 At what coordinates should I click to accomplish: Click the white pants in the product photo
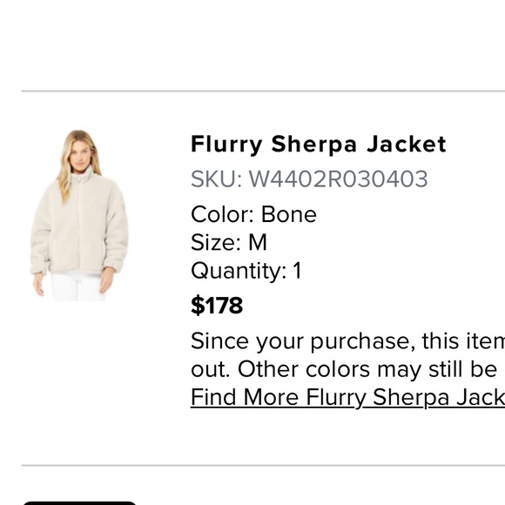(x=77, y=286)
